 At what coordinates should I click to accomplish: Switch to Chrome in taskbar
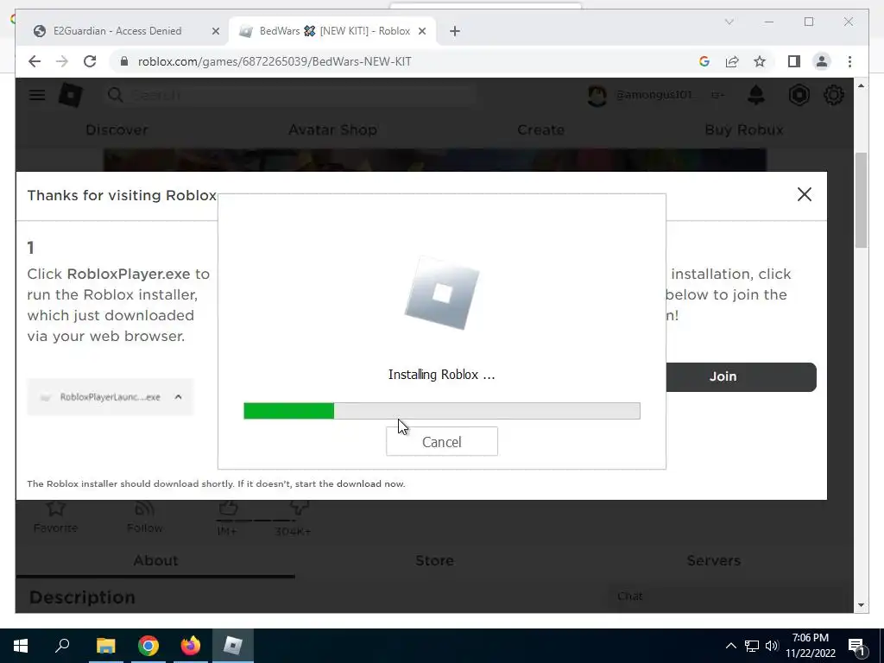(148, 646)
